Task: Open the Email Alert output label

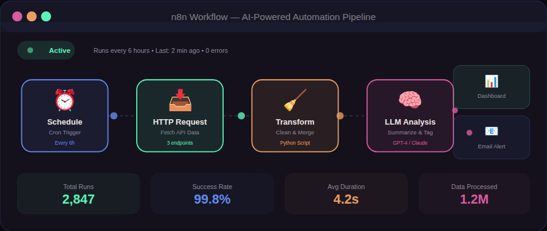Action: pos(492,147)
